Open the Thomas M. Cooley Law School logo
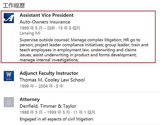 point(9,76)
